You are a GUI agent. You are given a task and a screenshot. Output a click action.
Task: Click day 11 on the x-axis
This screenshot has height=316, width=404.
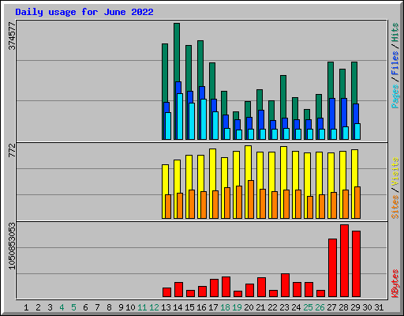point(142,307)
